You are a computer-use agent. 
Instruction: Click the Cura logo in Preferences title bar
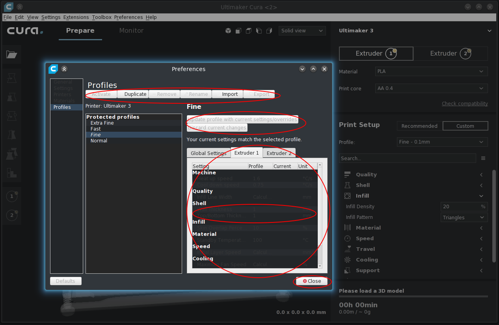point(53,69)
